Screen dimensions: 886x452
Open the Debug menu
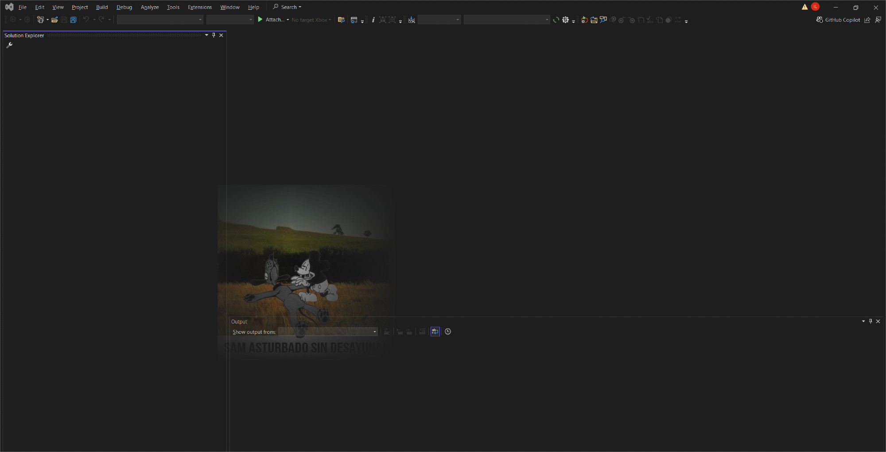[124, 7]
